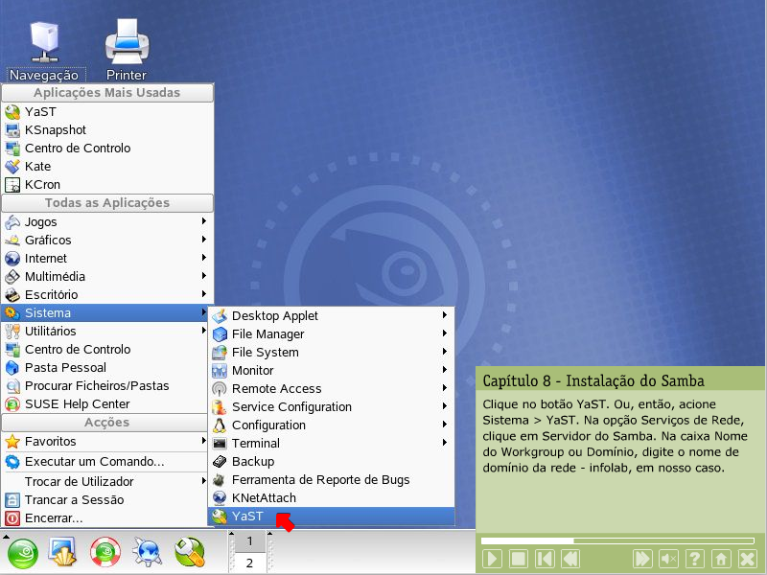The image size is (767, 575).
Task: Click the YaST wrench icon in the panel
Action: tap(189, 552)
